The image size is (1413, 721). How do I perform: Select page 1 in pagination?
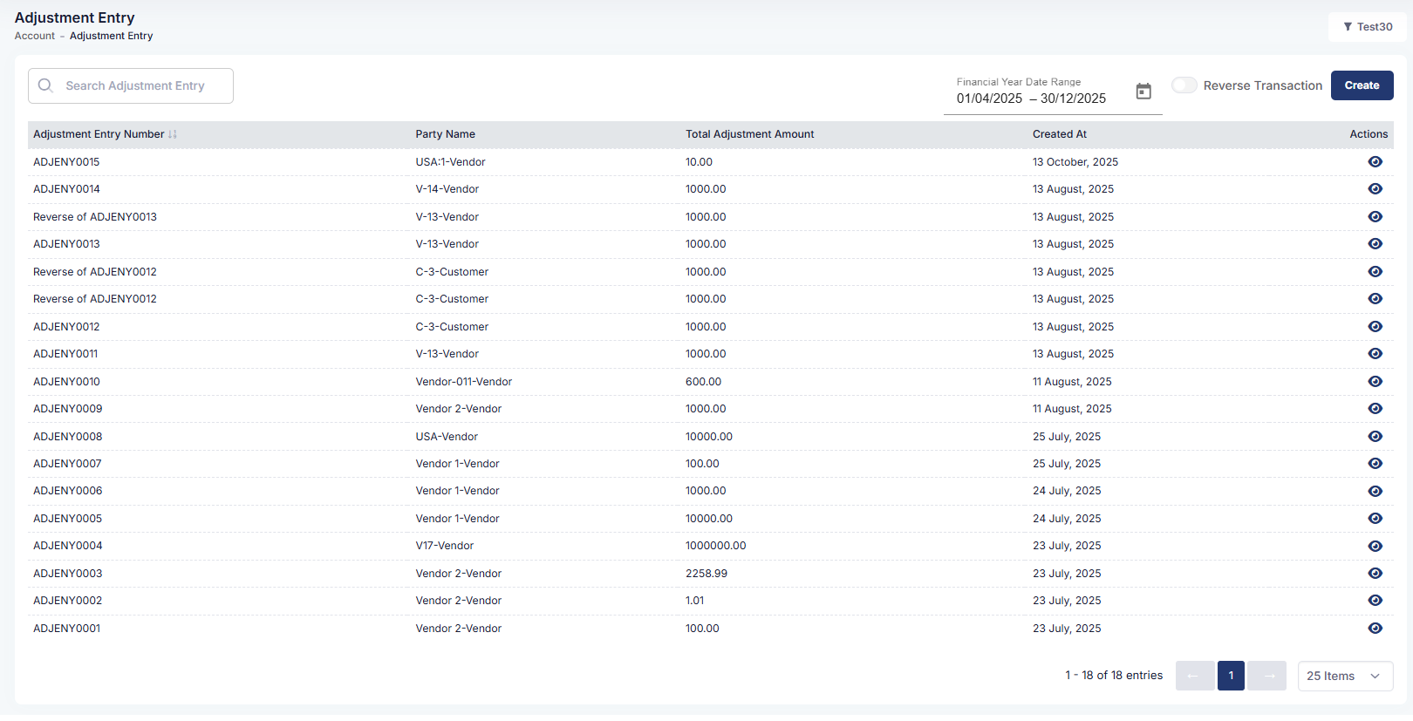pyautogui.click(x=1231, y=677)
